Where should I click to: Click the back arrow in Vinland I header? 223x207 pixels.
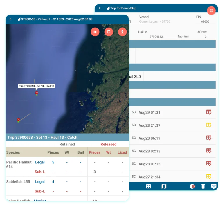click(x=11, y=19)
